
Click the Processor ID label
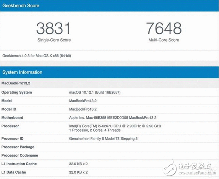pyautogui.click(x=13, y=138)
